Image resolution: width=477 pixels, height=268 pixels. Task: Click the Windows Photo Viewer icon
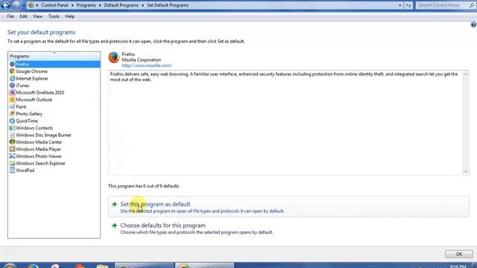point(12,156)
